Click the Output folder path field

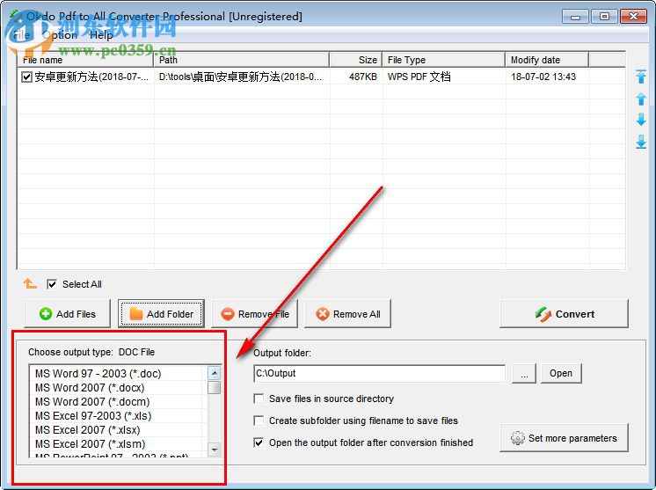pyautogui.click(x=379, y=373)
